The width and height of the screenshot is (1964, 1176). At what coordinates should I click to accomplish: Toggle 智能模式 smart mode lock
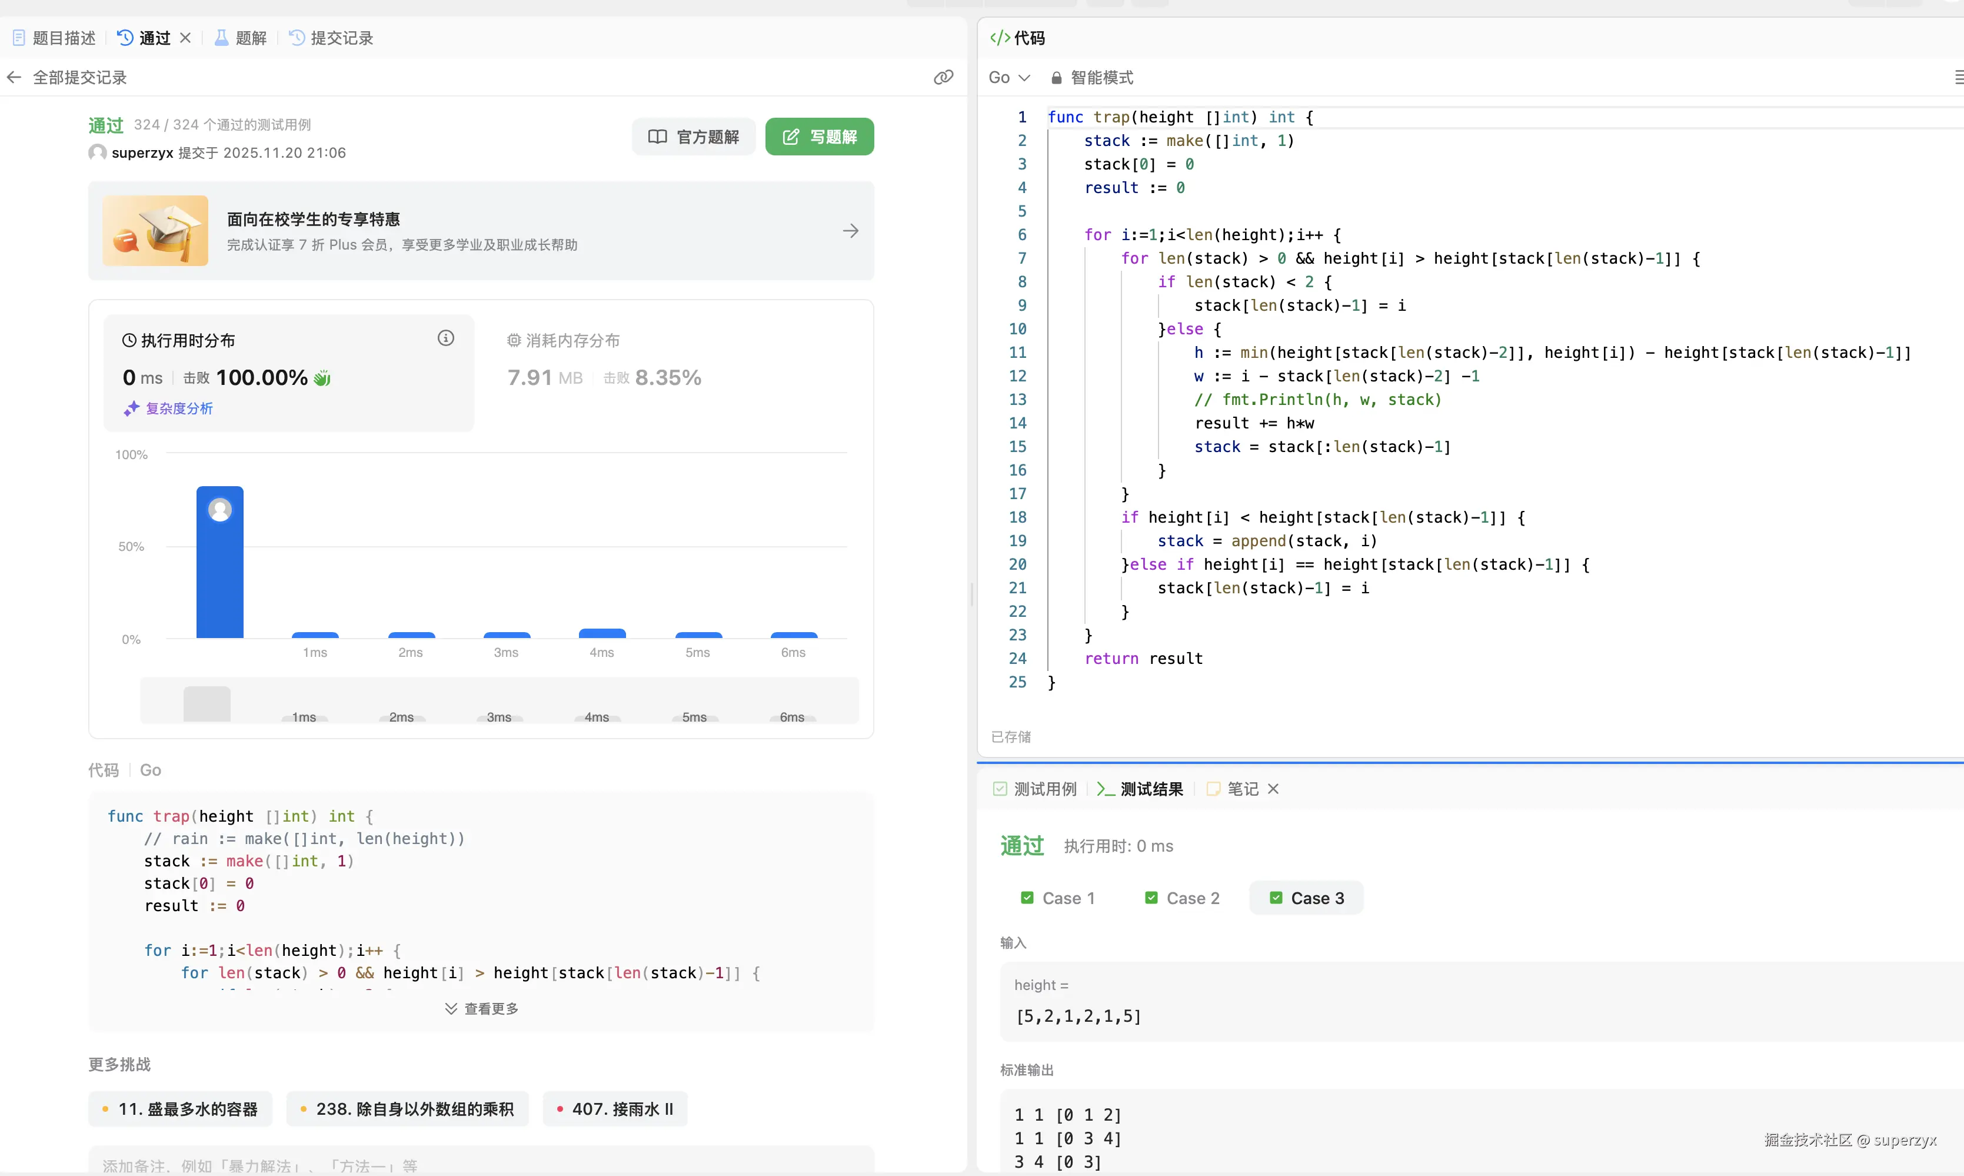[x=1092, y=77]
